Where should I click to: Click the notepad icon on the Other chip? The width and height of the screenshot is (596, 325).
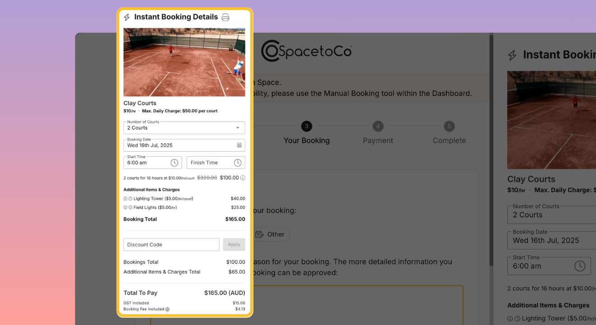pos(259,234)
